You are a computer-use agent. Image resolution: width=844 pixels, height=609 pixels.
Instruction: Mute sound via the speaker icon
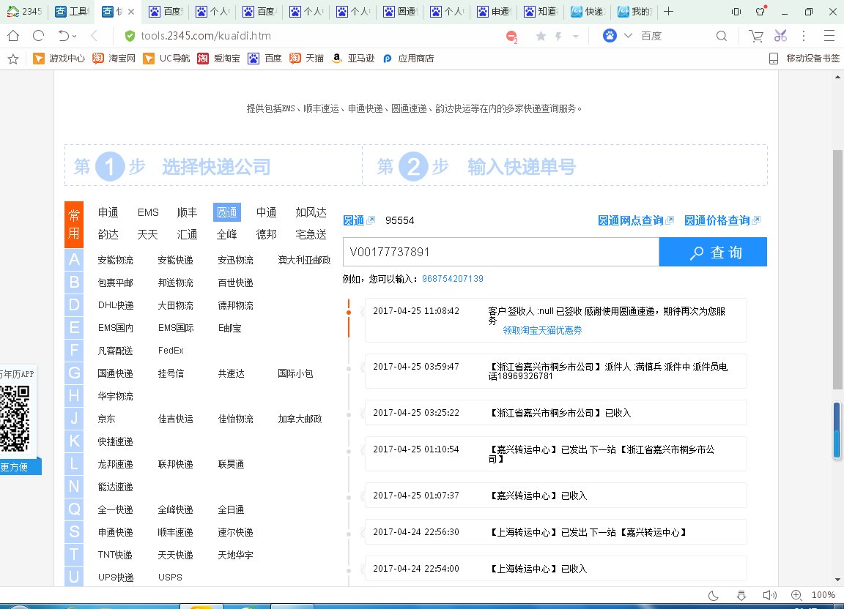click(769, 595)
